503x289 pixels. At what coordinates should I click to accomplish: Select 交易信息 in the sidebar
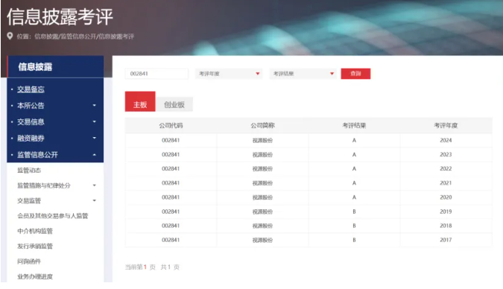click(x=31, y=122)
